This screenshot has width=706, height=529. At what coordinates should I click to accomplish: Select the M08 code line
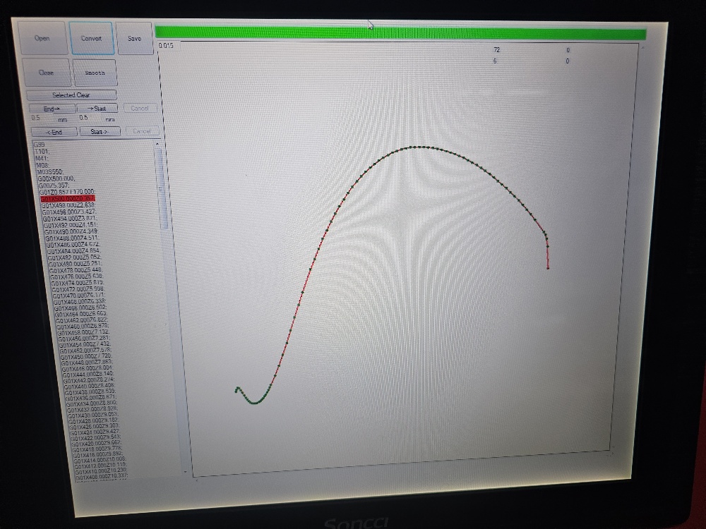pos(43,165)
